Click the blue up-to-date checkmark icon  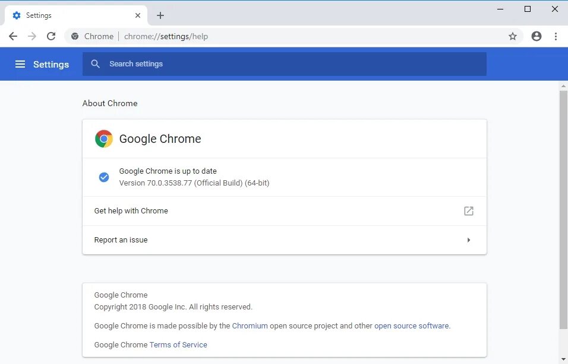(104, 177)
